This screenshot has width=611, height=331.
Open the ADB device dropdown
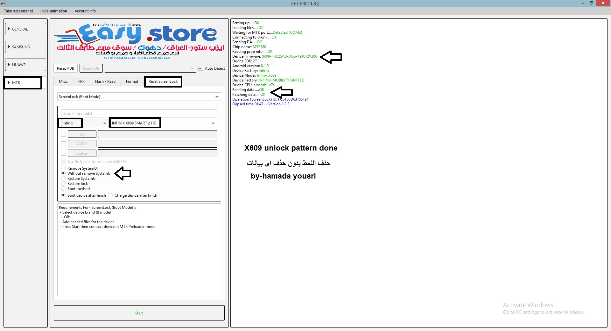[150, 68]
